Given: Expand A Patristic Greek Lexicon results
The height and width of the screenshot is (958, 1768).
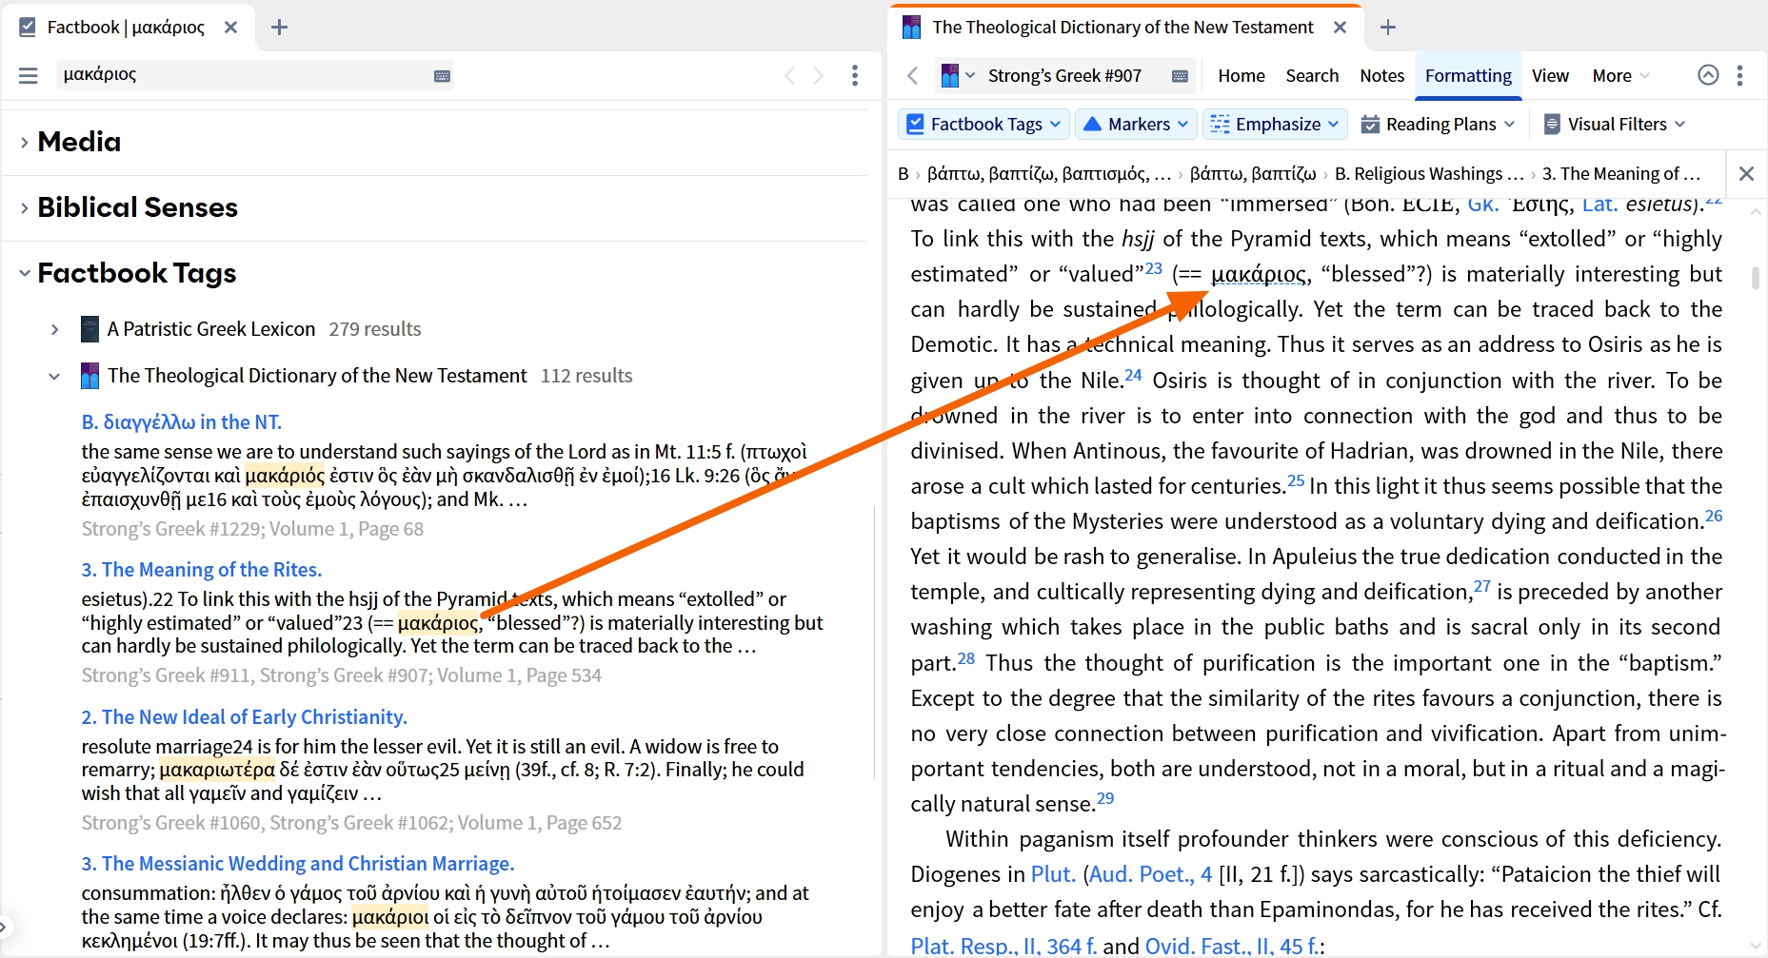Looking at the screenshot, I should [x=54, y=329].
